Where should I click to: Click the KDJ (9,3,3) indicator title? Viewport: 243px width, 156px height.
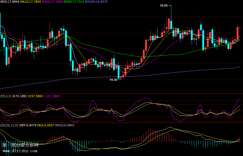[6, 96]
